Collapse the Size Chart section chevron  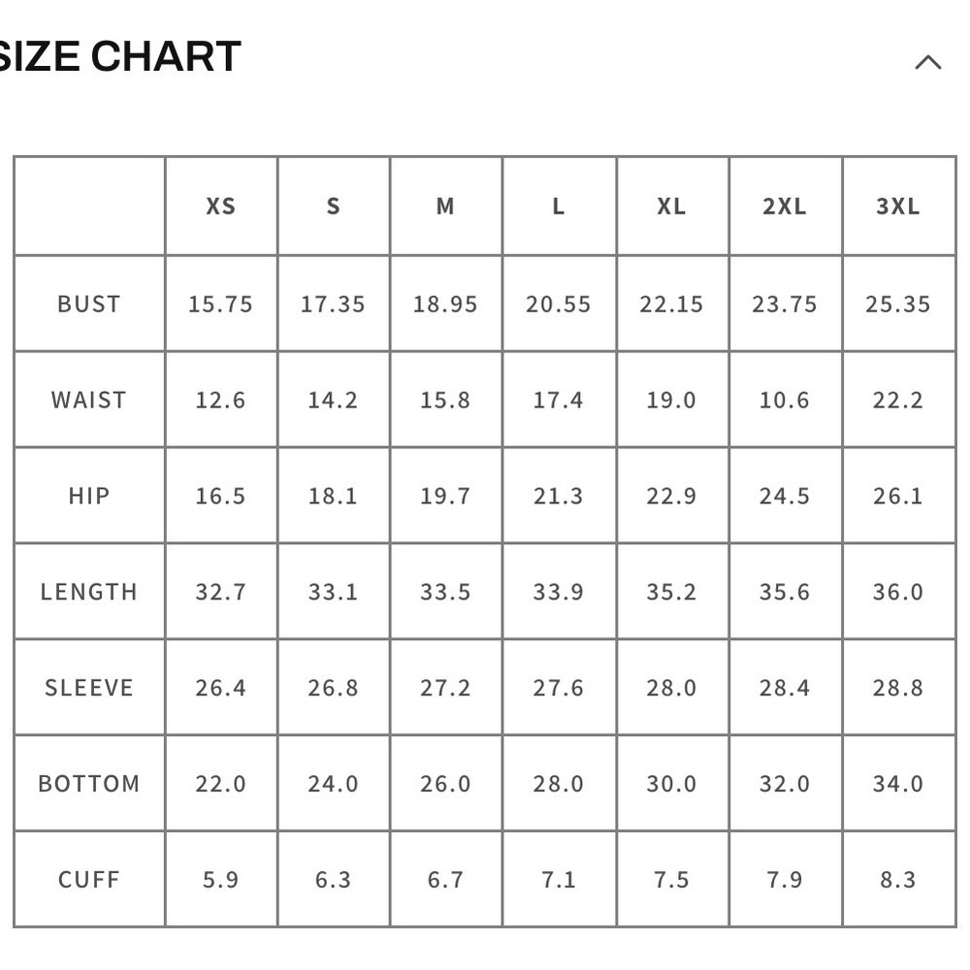point(928,63)
